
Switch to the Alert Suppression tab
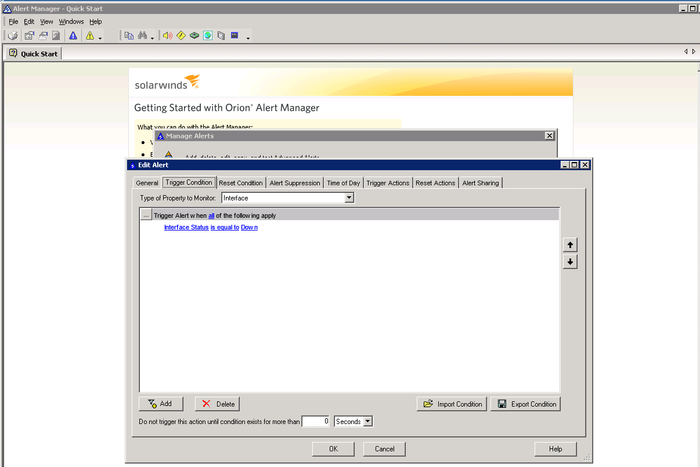(295, 182)
